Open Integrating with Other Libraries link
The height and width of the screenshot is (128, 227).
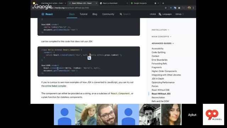pyautogui.click(x=166, y=75)
